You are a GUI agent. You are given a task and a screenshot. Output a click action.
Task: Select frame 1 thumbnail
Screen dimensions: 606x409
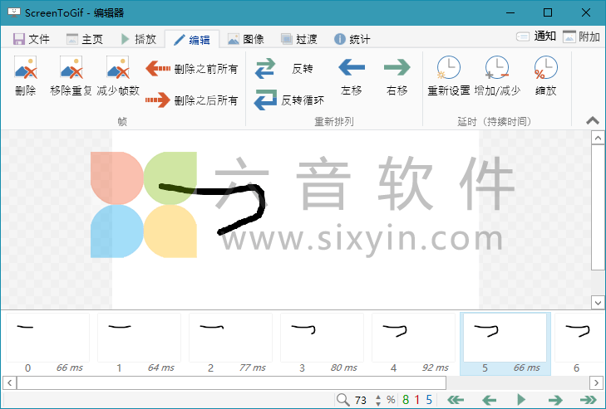139,338
